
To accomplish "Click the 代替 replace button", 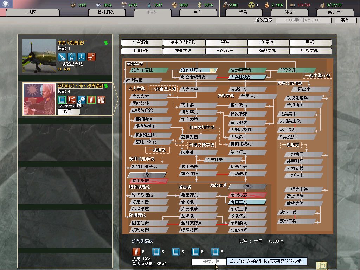I will [69, 111].
